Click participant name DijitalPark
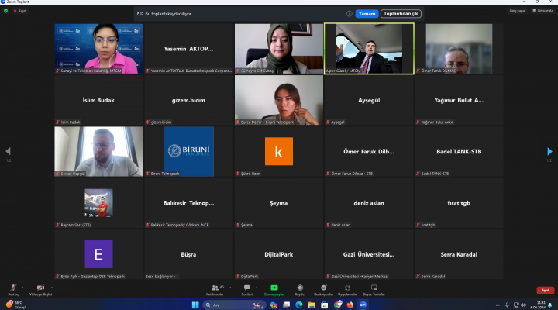Image resolution: width=558 pixels, height=310 pixels. coord(279,254)
